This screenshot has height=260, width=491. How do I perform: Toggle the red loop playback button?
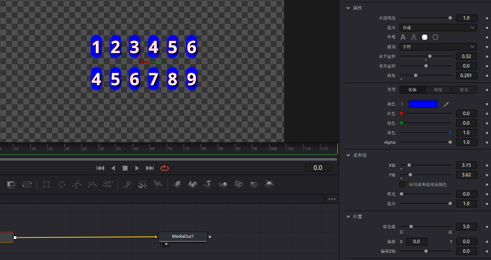click(165, 168)
